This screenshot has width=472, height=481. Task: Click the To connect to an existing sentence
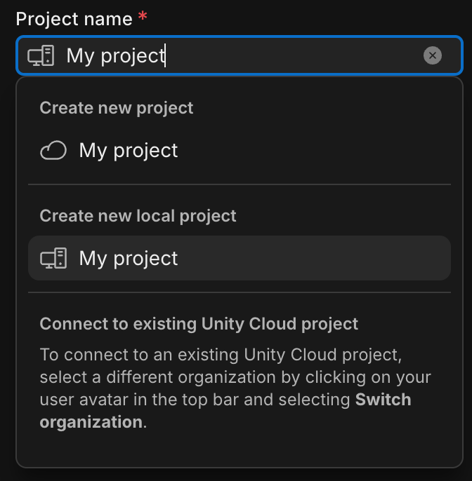point(221,355)
